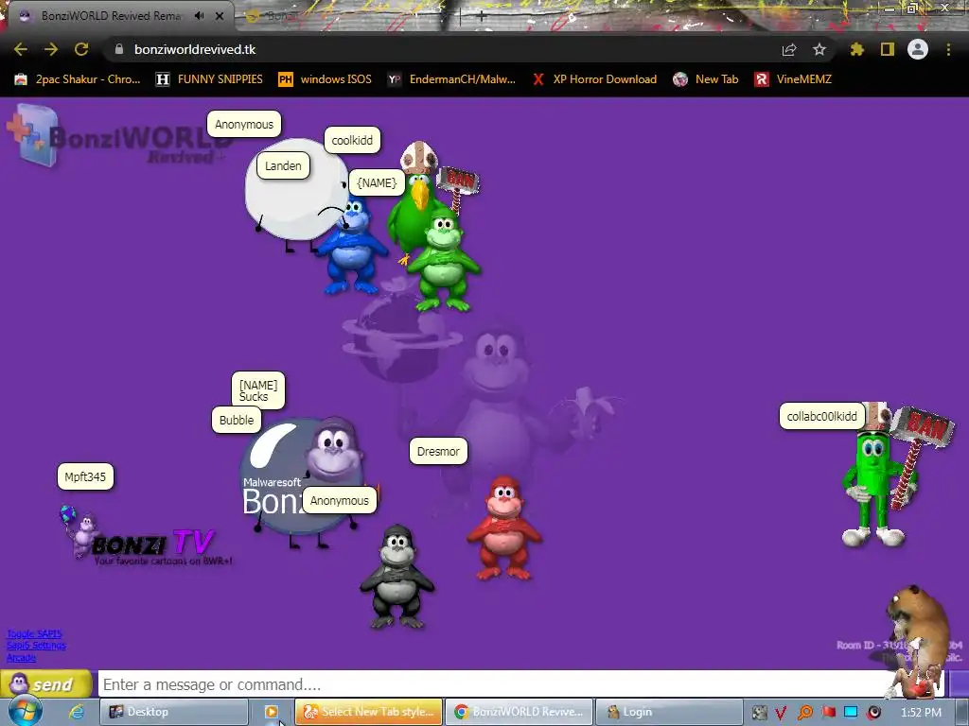
Task: Open the Sapi5 Settings link
Action: click(x=36, y=645)
